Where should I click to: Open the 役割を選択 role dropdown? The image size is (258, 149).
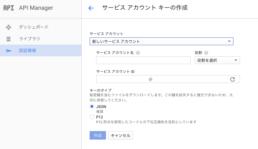point(217,60)
